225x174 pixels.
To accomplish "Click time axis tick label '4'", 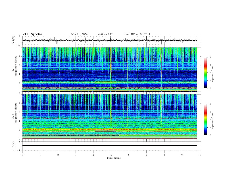I will pyautogui.click(x=93, y=155).
